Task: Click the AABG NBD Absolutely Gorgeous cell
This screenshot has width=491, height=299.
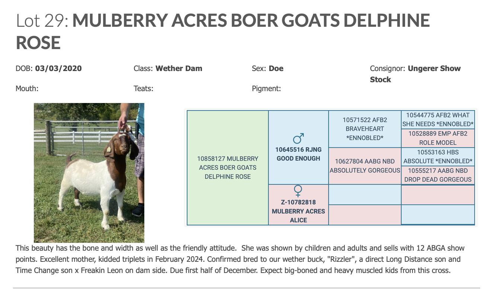Action: 365,166
